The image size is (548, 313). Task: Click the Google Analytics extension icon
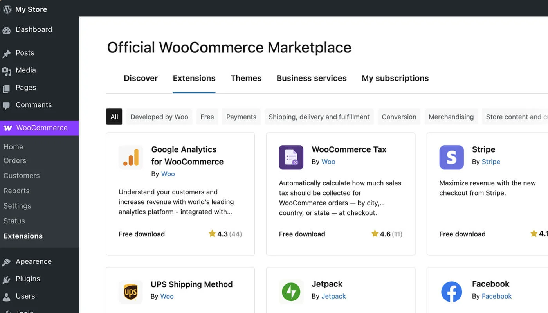(x=131, y=157)
